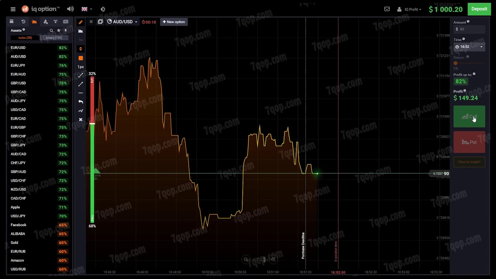The width and height of the screenshot is (496, 279).
Task: Open the messages envelope icon
Action: tap(387, 9)
